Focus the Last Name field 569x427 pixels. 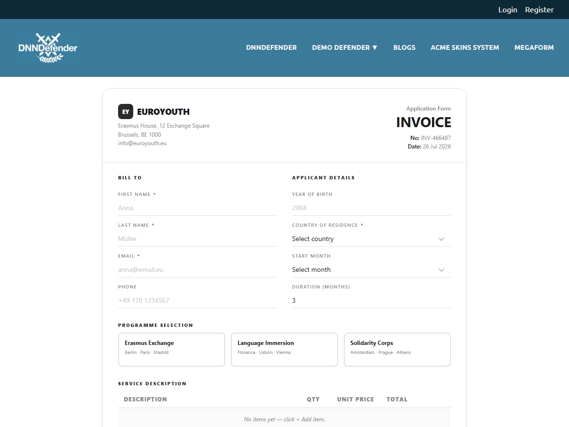click(x=197, y=239)
